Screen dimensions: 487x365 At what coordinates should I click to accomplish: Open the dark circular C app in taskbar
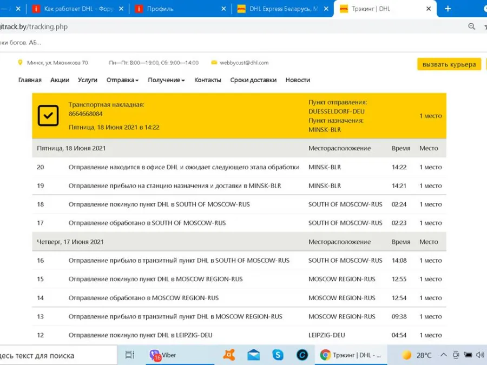tap(302, 355)
